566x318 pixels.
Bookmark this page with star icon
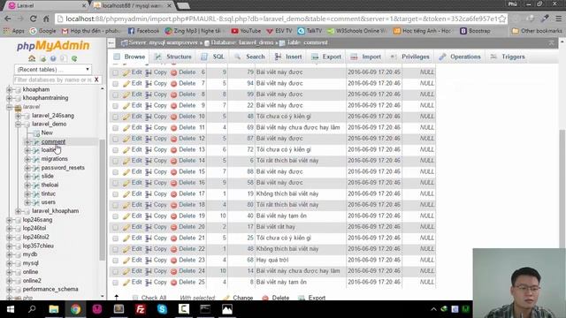502,19
